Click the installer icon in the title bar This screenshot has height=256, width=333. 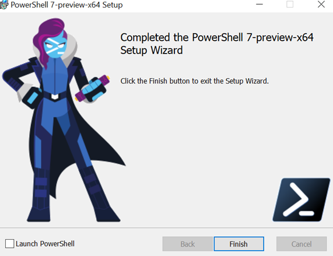coord(4,5)
